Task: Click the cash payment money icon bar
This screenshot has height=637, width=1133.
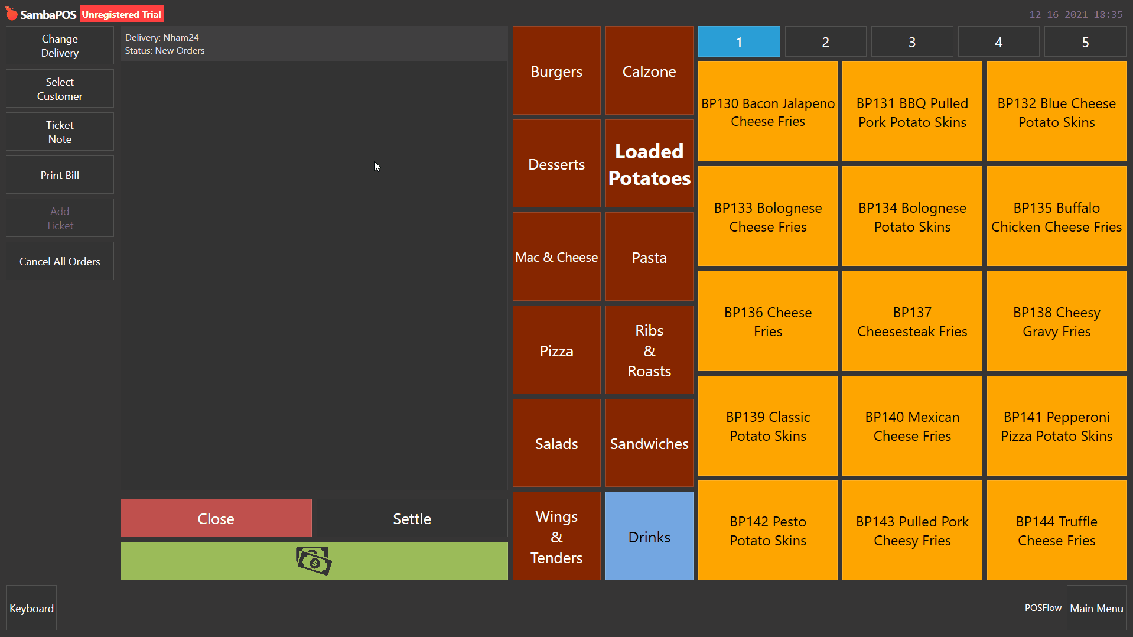Action: click(314, 561)
